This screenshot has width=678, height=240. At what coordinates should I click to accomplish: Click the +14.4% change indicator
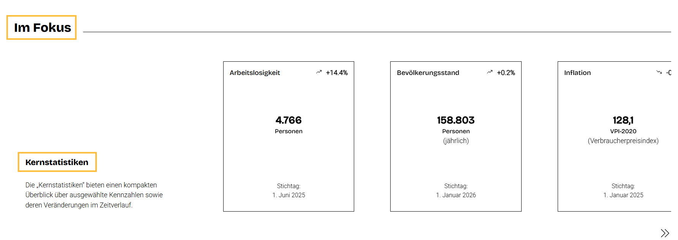tap(337, 73)
